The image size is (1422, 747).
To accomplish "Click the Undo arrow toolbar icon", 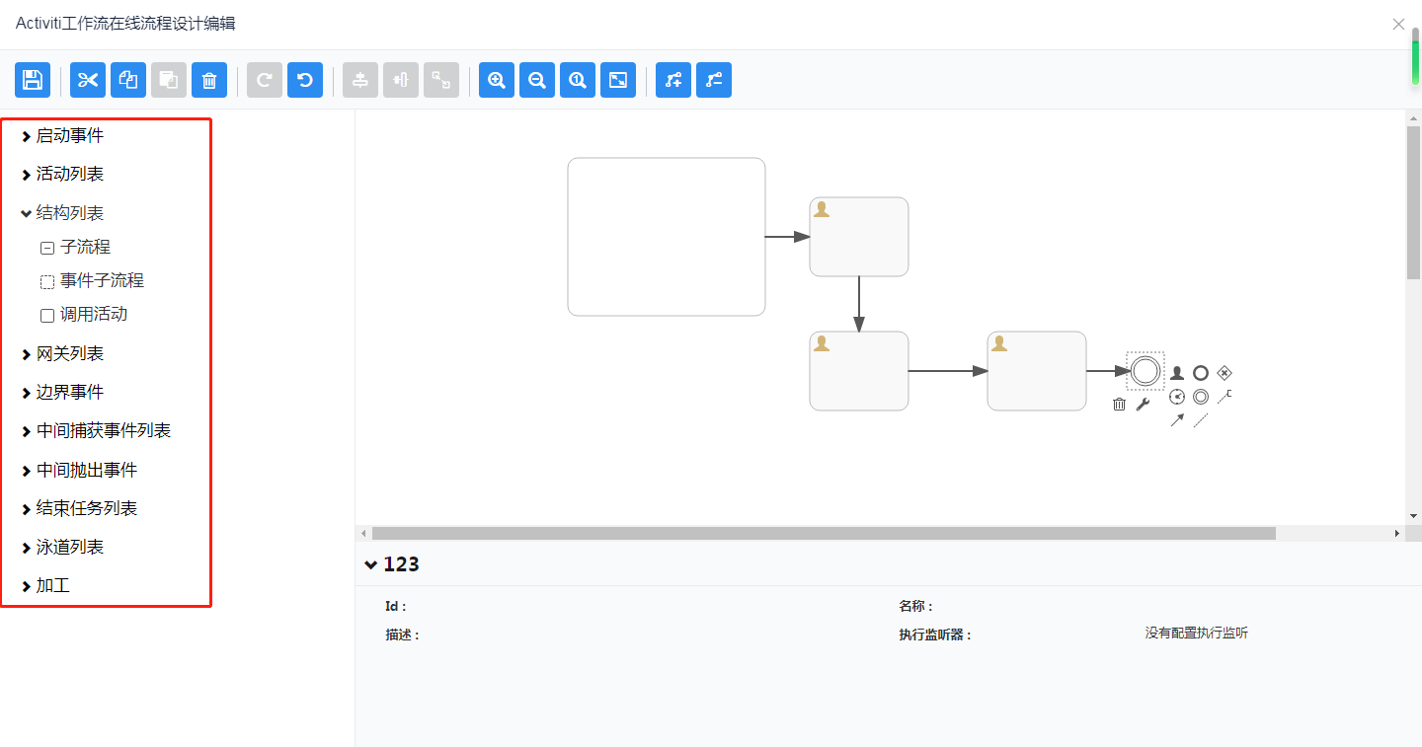I will [305, 80].
